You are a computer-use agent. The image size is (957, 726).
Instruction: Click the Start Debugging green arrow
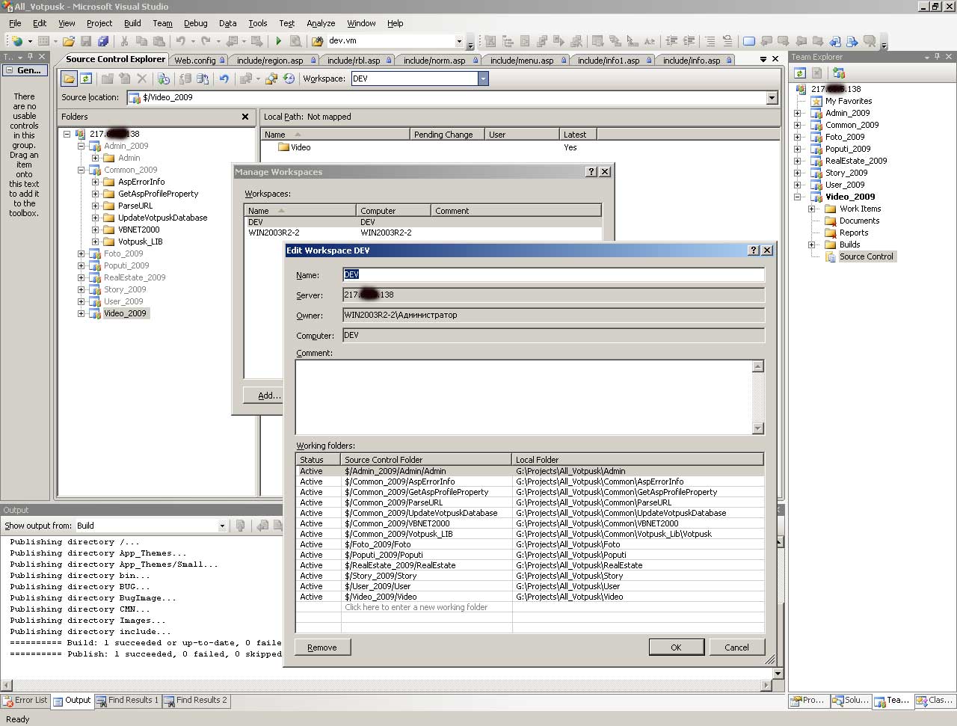[279, 41]
